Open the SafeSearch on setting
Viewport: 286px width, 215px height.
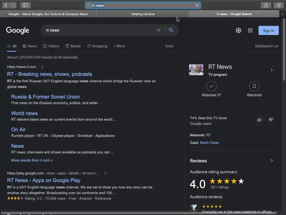[266, 46]
